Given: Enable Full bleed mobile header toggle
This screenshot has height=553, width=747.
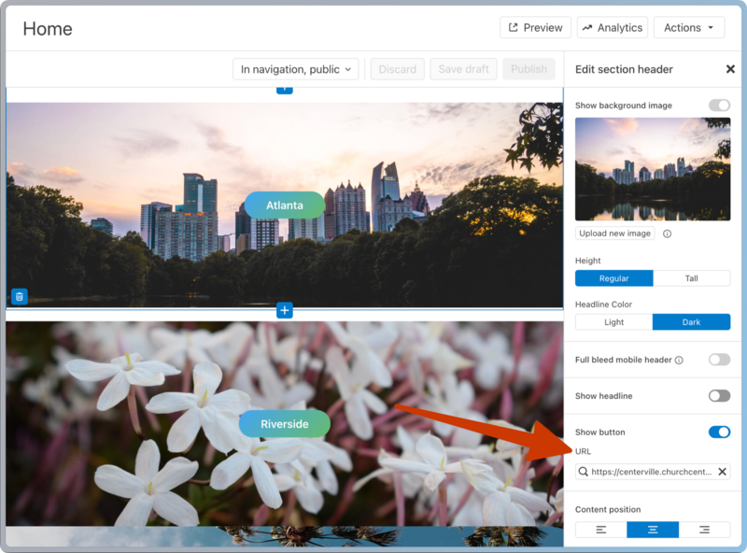Looking at the screenshot, I should tap(719, 360).
